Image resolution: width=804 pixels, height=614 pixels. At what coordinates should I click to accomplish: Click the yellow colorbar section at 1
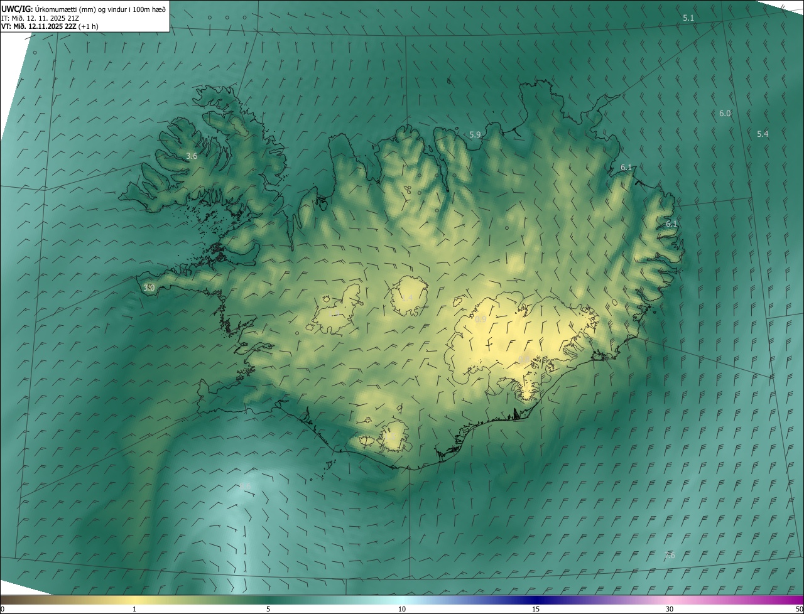134,600
